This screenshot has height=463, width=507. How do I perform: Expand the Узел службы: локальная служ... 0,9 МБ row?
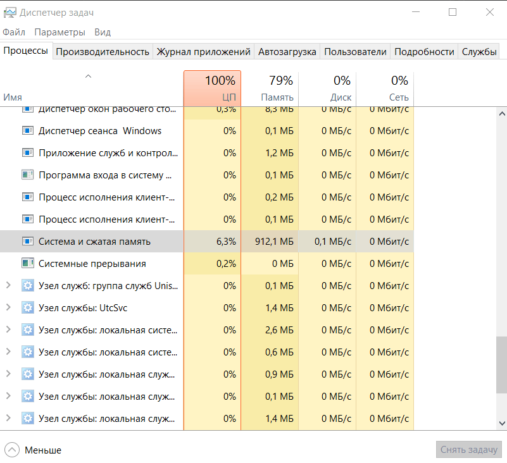[x=8, y=374]
